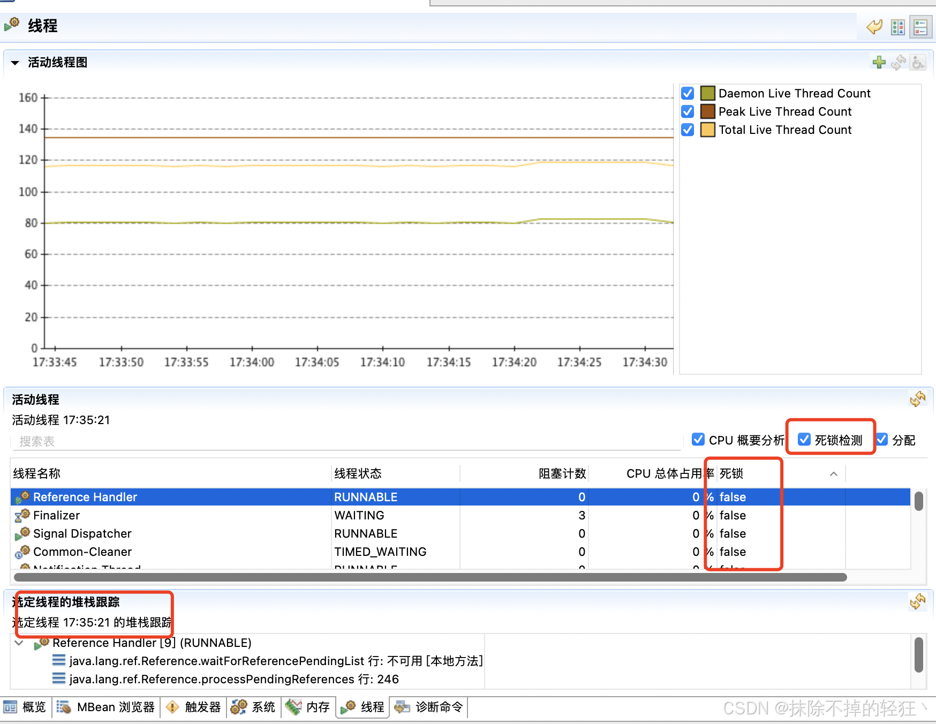Click the Total Live Thread Count color swatch
The image size is (936, 724).
coord(708,130)
